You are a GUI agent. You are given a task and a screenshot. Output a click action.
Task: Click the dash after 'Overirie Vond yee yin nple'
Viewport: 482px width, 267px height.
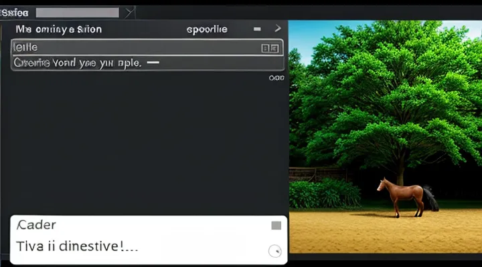(x=153, y=62)
